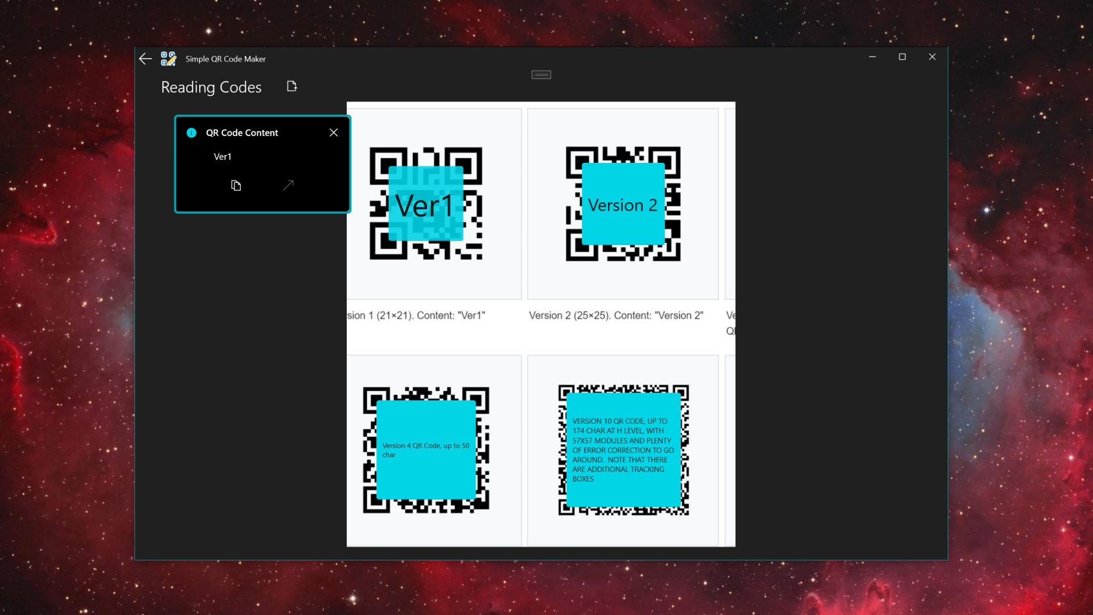Click the blue info icon in panel
Viewport: 1093px width, 615px height.
point(191,133)
